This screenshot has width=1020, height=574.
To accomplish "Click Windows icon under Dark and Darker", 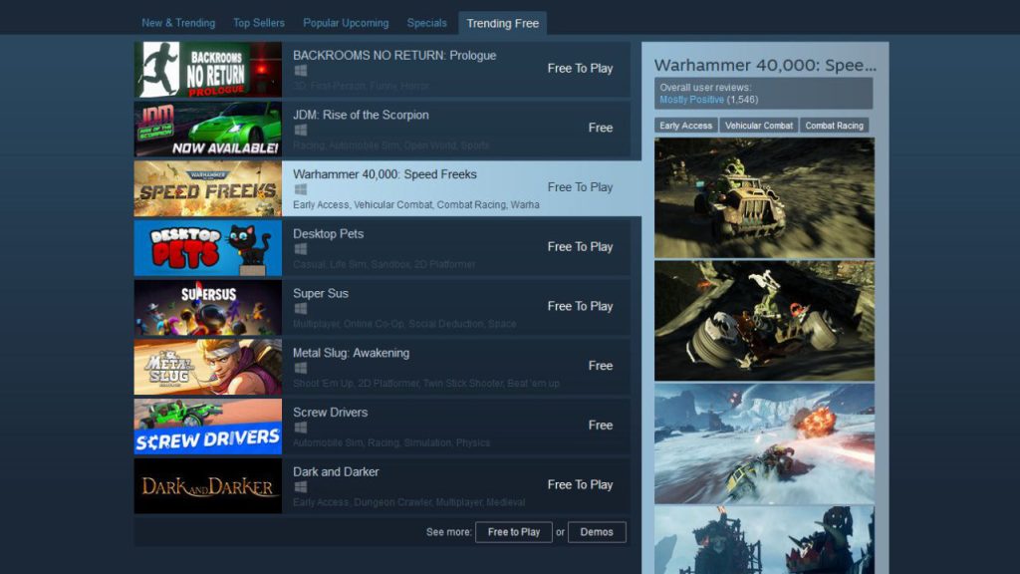I will pyautogui.click(x=300, y=486).
